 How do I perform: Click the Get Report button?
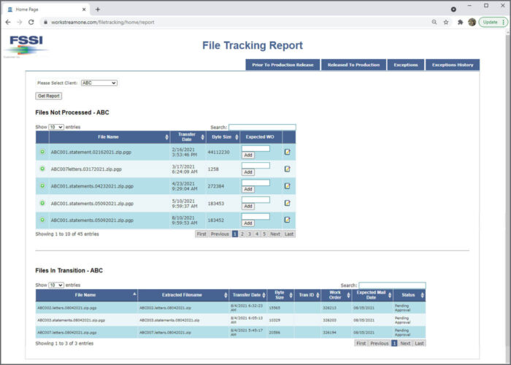click(49, 96)
